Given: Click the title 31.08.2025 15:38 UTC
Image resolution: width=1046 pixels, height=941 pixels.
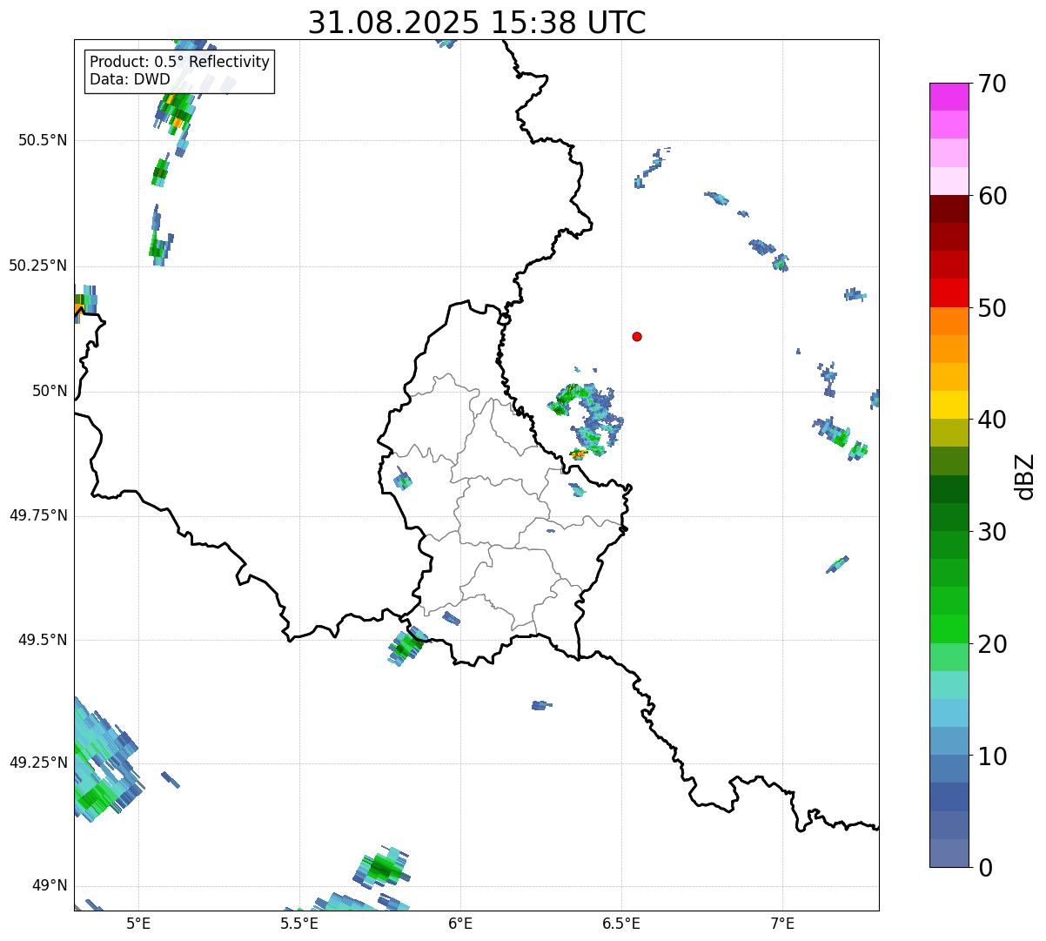Looking at the screenshot, I should pos(477,23).
